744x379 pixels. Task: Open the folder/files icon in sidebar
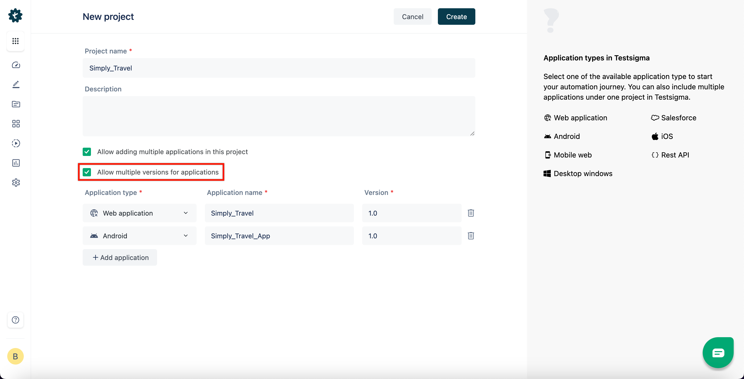click(x=15, y=104)
